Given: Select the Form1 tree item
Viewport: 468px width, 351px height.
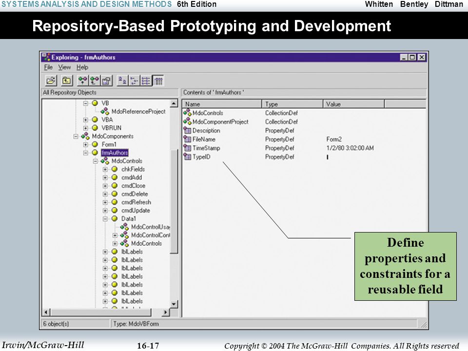Looking at the screenshot, I should [109, 144].
